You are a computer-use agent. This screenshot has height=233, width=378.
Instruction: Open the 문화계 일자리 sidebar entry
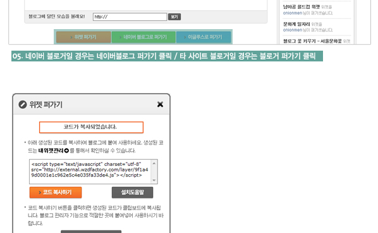pos(296,24)
